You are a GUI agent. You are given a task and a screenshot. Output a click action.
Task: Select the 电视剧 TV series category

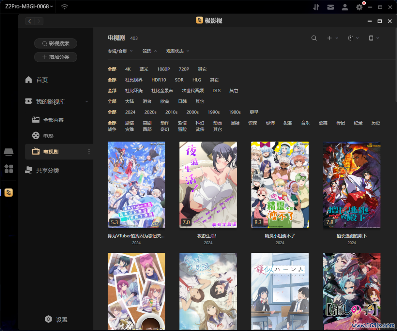pyautogui.click(x=59, y=152)
